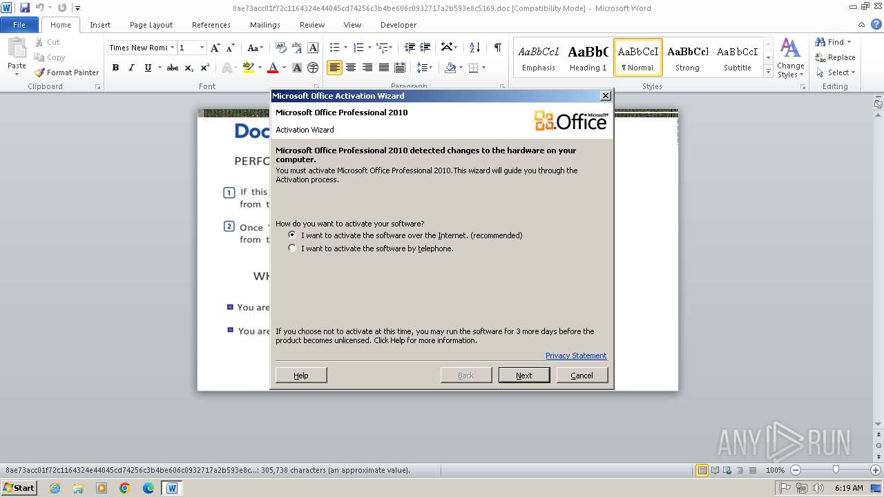Switch to Insert tab

click(x=100, y=25)
